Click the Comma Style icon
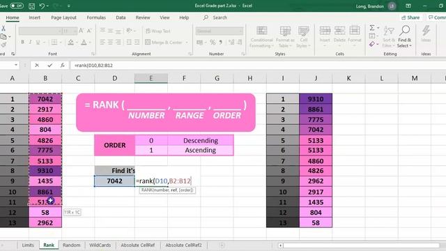The height and width of the screenshot is (251, 446). (221, 42)
